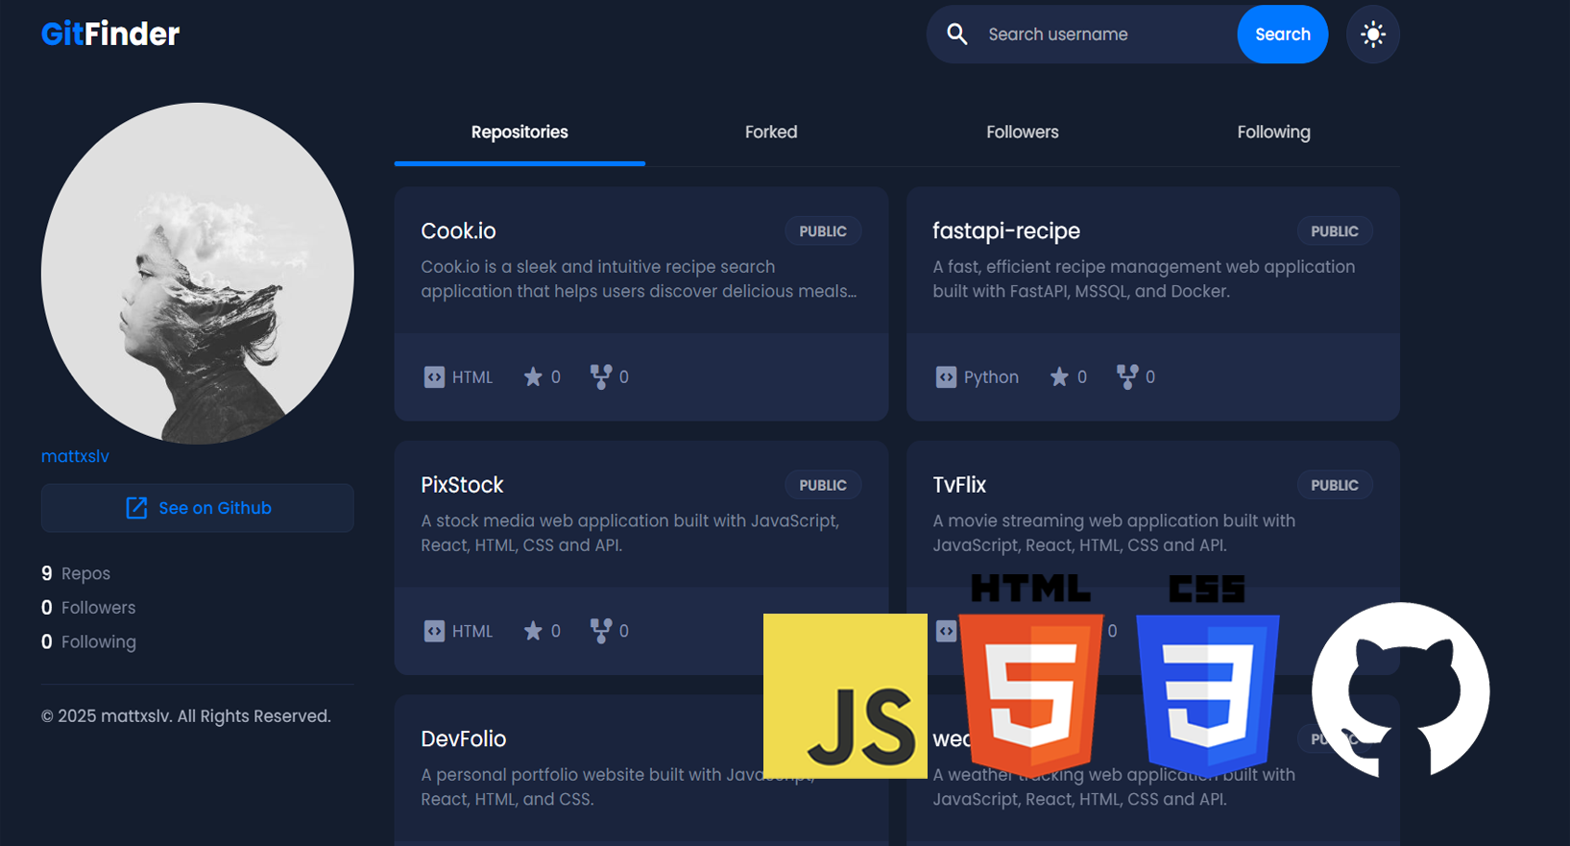Click the See on Github button
The height and width of the screenshot is (846, 1570).
click(x=197, y=508)
